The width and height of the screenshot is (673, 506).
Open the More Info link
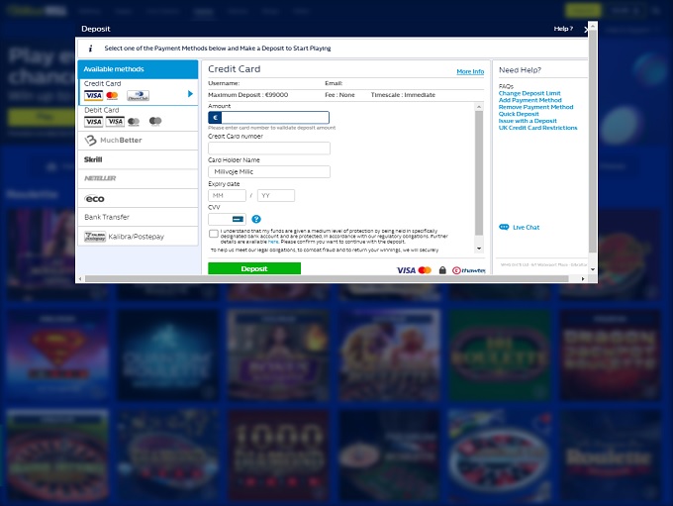pos(470,72)
